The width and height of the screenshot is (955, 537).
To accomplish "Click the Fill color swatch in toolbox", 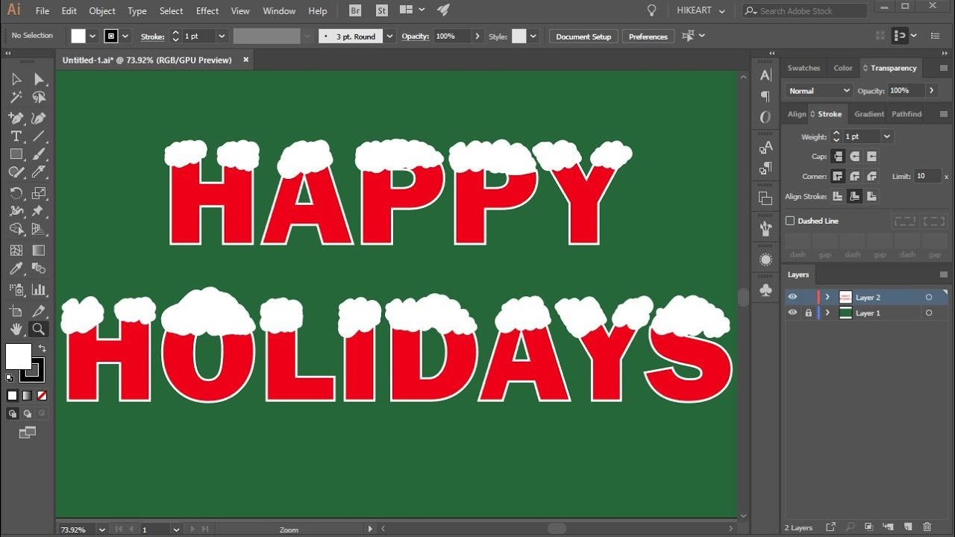I will point(18,356).
